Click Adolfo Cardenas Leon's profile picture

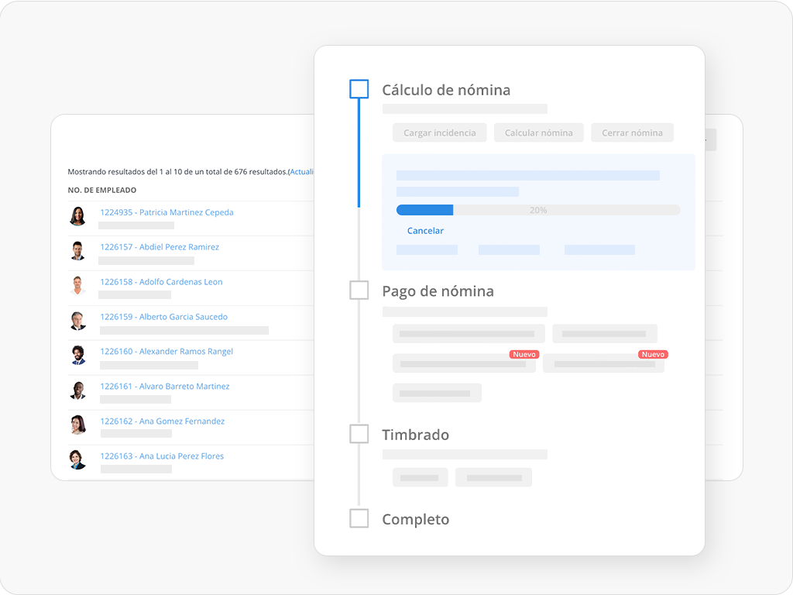pyautogui.click(x=77, y=286)
